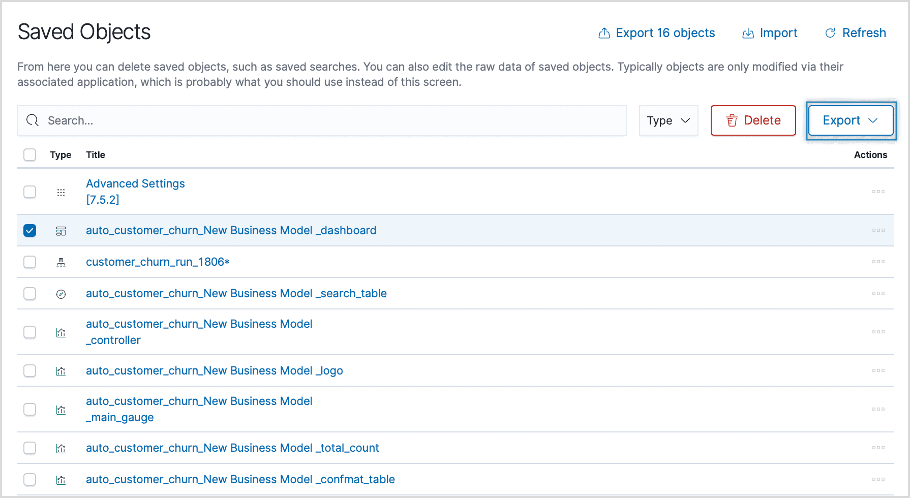Viewport: 910px width, 498px height.
Task: Click visualization icon for the _main_gauge row
Action: click(x=61, y=410)
